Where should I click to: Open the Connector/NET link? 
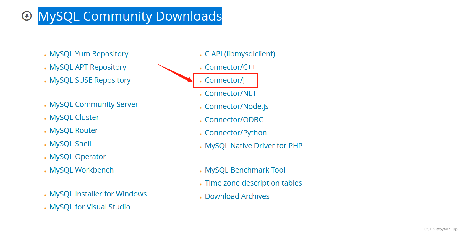click(231, 94)
